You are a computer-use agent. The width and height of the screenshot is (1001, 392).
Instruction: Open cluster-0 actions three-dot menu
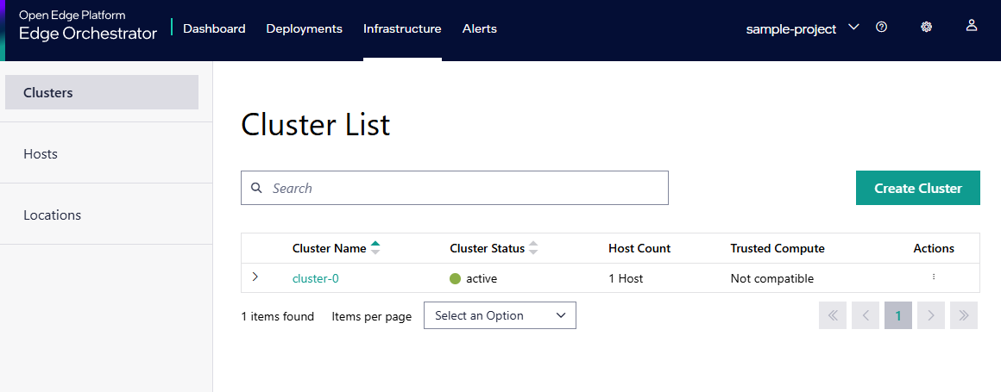[x=934, y=277]
